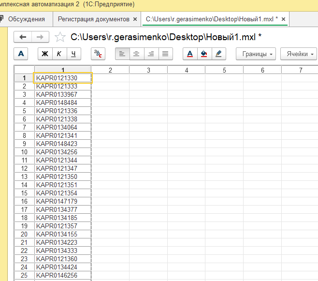Image resolution: width=318 pixels, height=281 pixels.
Task: Center align the cell text
Action: (x=137, y=54)
